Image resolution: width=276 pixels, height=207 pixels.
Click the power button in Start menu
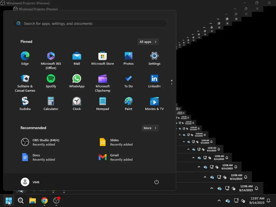click(157, 182)
